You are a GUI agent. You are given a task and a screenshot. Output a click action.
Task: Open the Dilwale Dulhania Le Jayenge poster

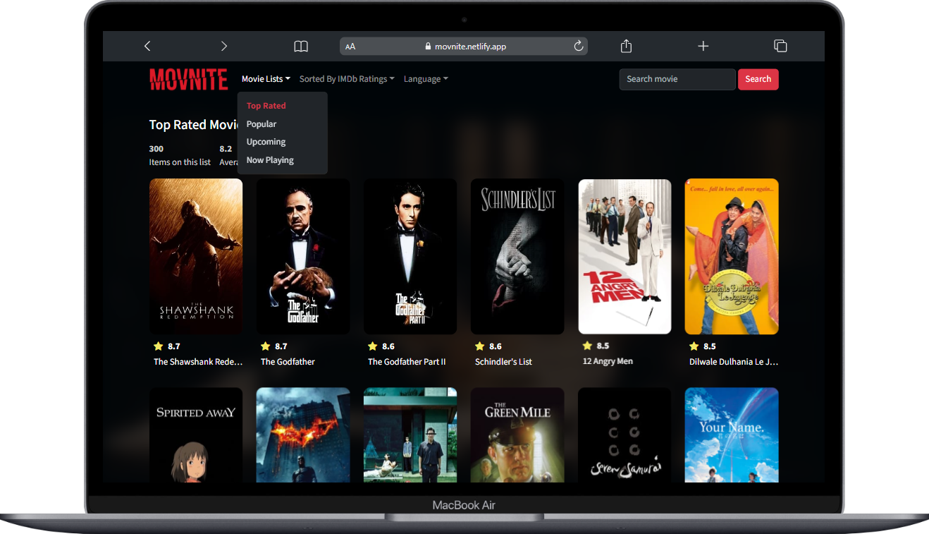[732, 256]
